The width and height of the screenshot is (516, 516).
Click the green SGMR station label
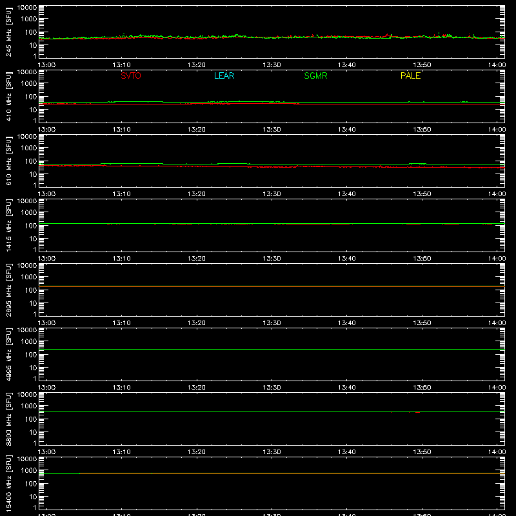tap(315, 75)
